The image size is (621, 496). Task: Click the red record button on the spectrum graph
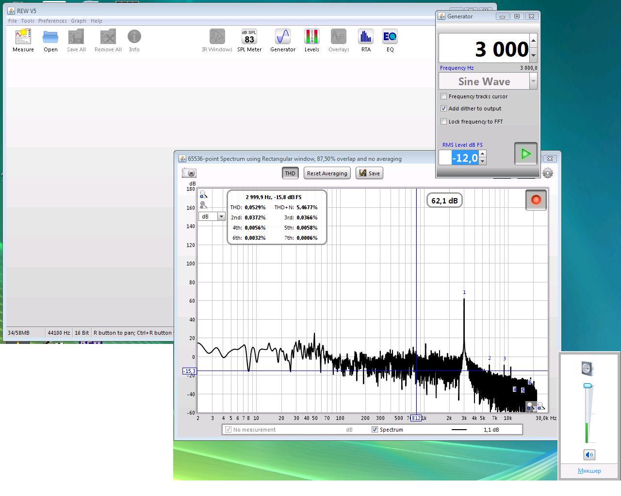[536, 200]
